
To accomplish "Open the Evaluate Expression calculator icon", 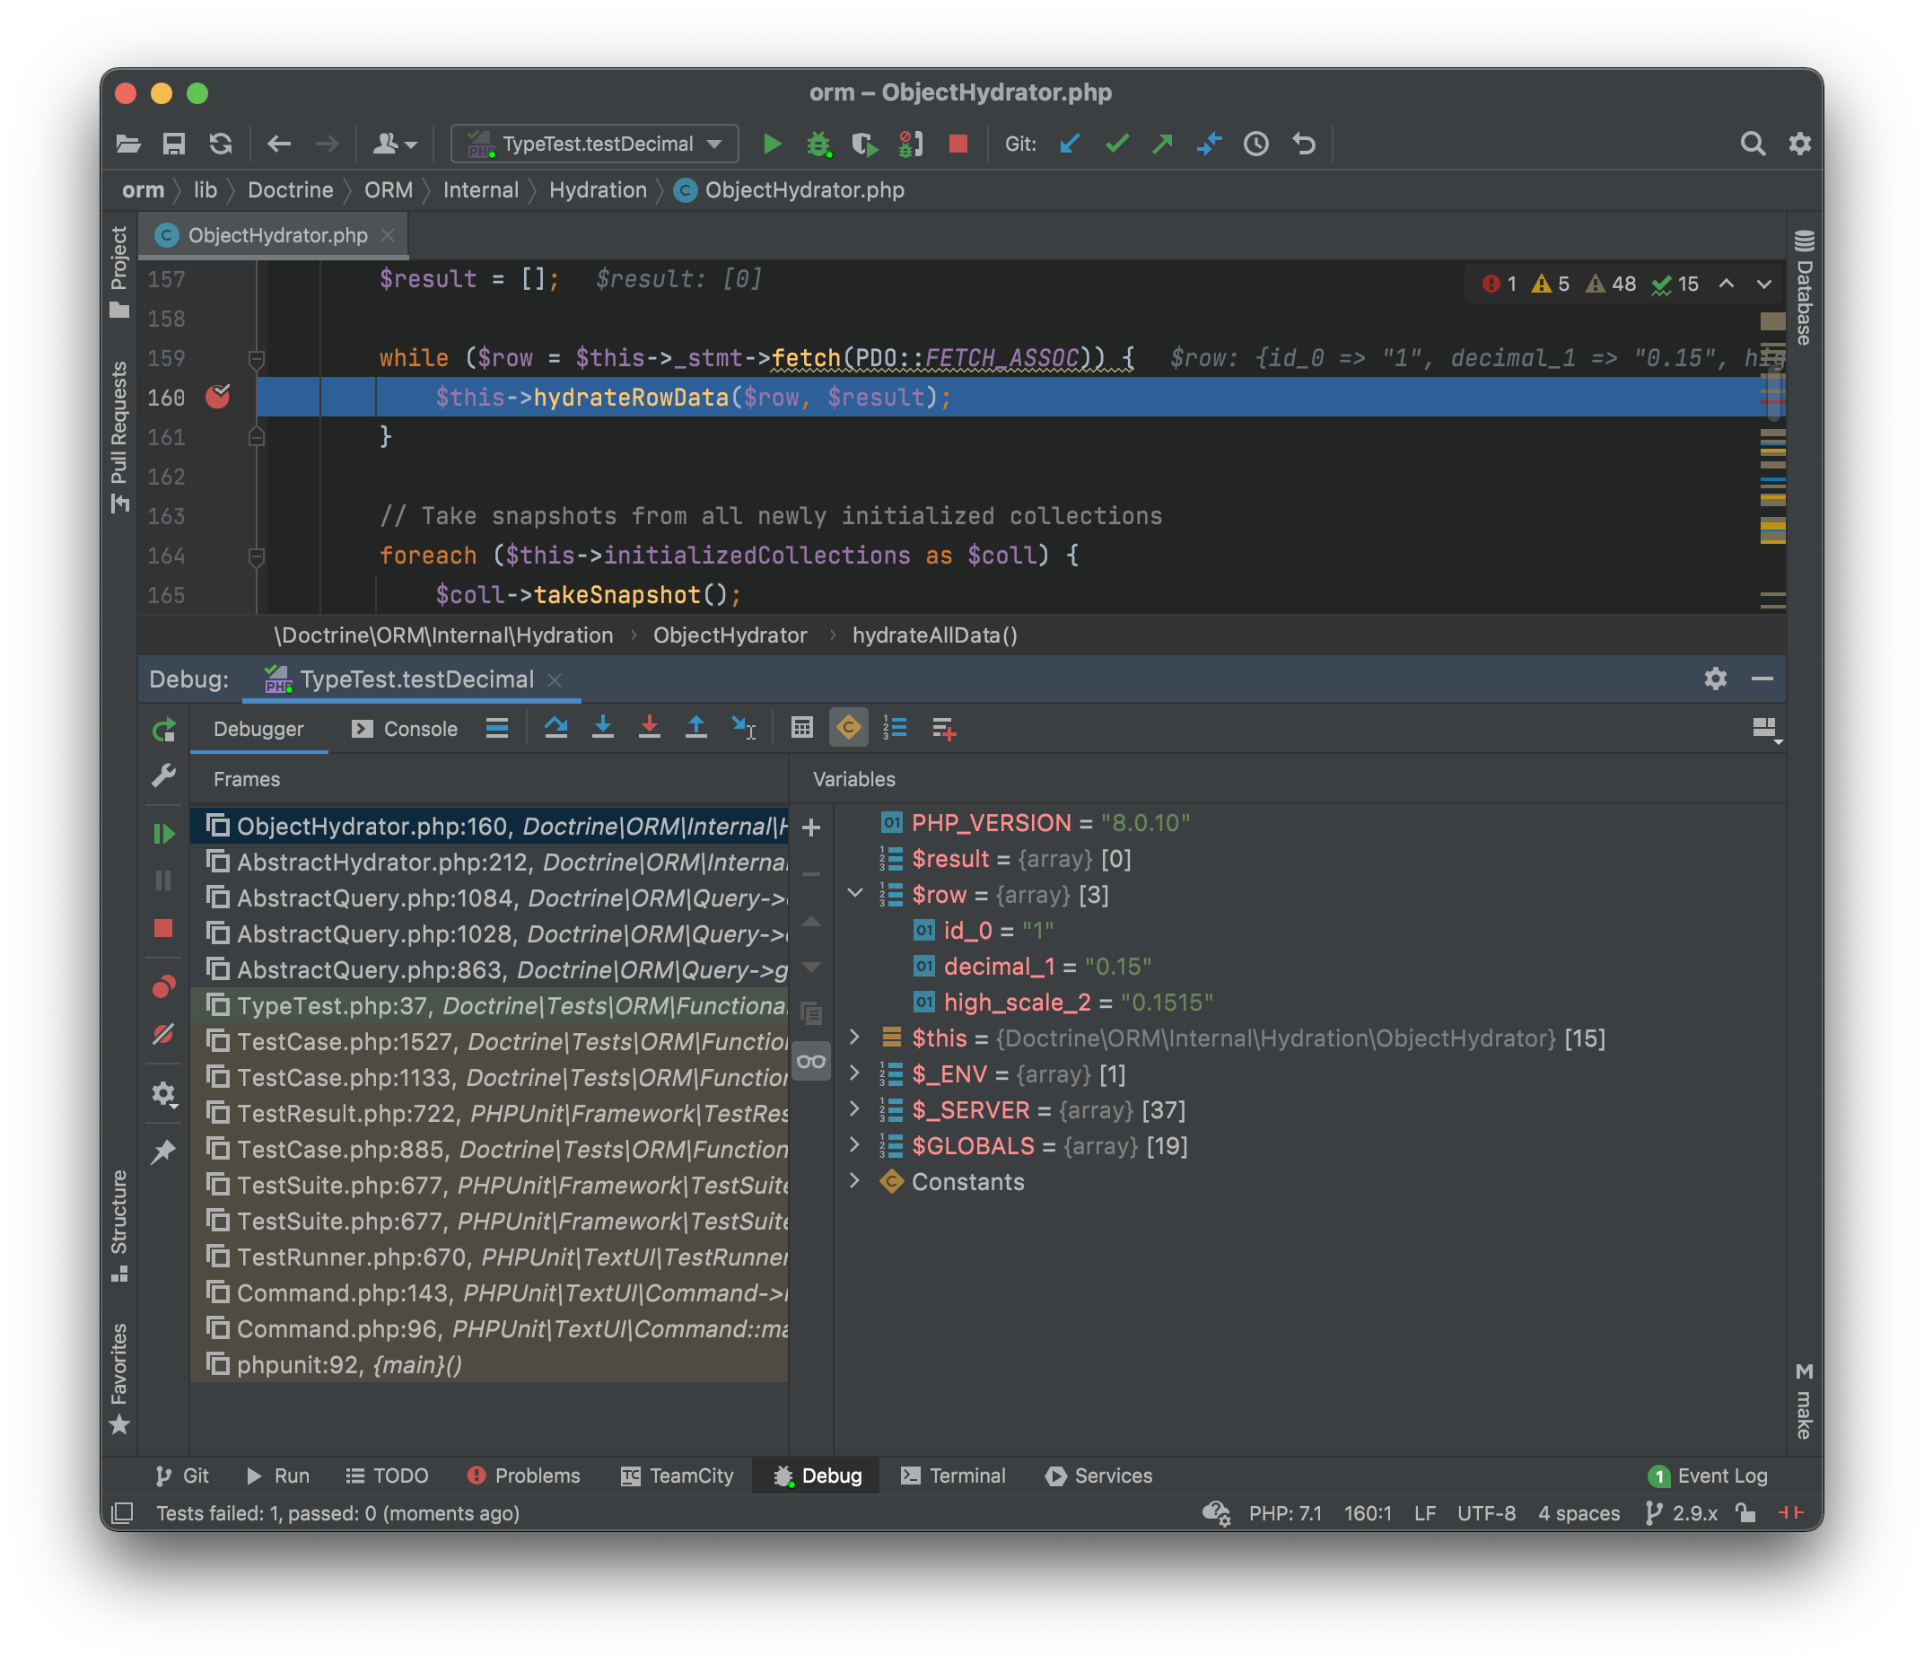I will [x=802, y=728].
